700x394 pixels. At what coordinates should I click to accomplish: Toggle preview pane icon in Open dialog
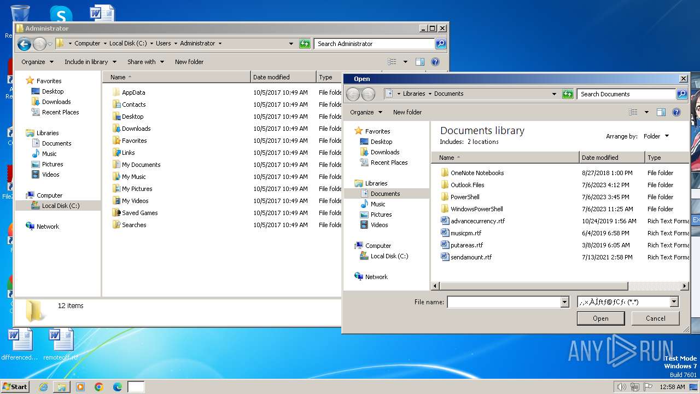pos(661,112)
